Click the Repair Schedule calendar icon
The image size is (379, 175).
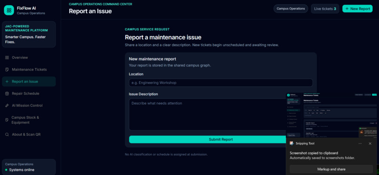click(x=7, y=94)
